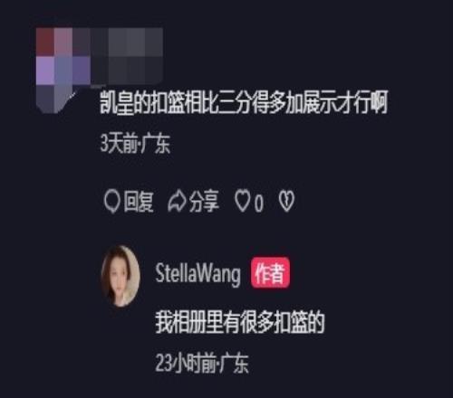The image size is (453, 398).
Task: Click the share arrow icon
Action: click(177, 202)
